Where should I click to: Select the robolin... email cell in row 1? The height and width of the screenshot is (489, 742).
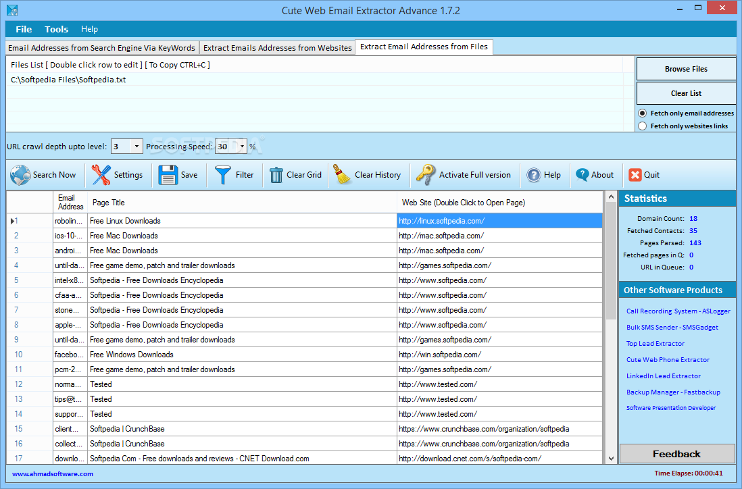tap(70, 221)
